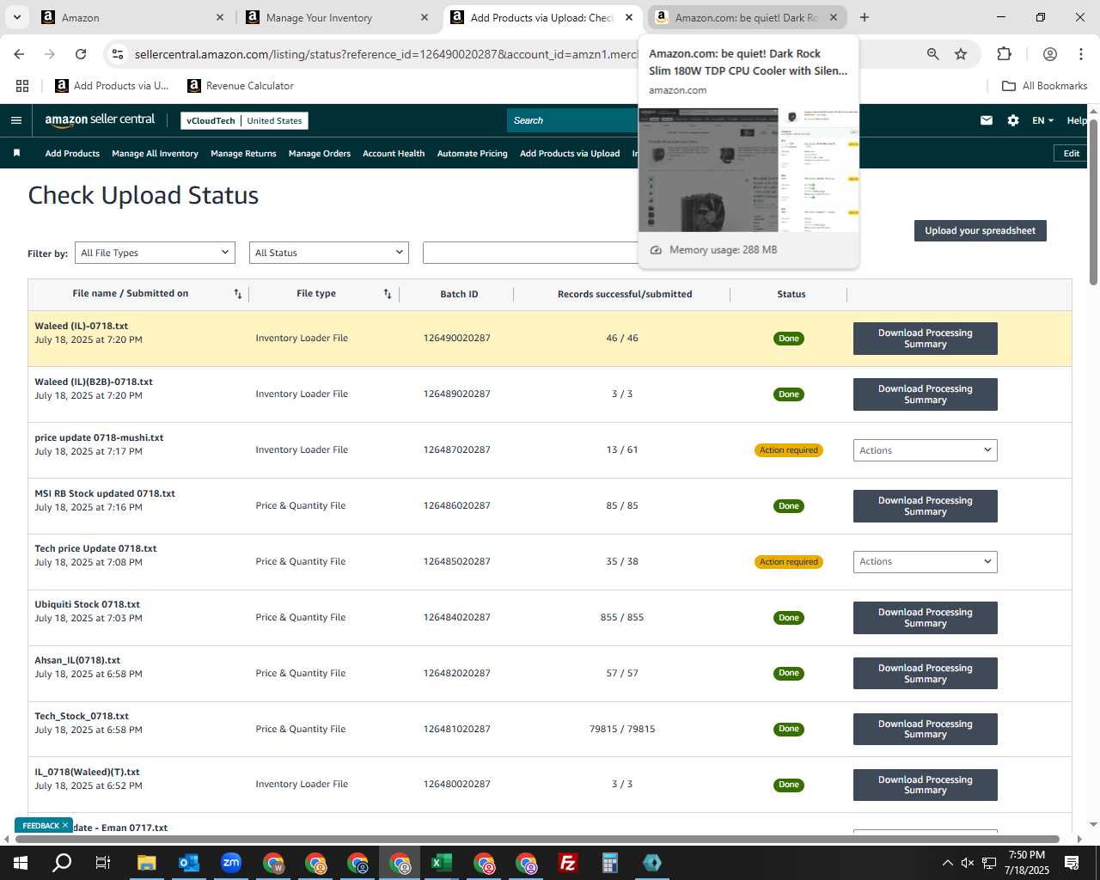Open Manage Returns in the nav bar
This screenshot has width=1100, height=880.
coord(243,154)
